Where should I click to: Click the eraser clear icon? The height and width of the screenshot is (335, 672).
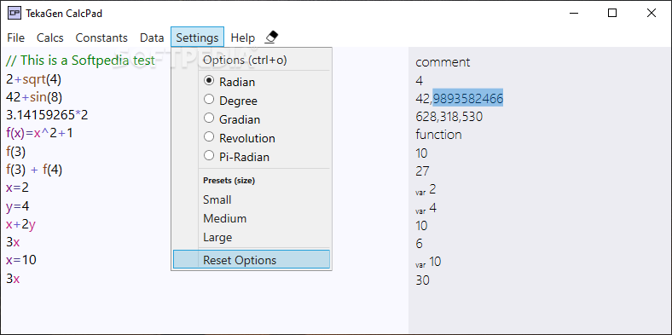[x=271, y=38]
